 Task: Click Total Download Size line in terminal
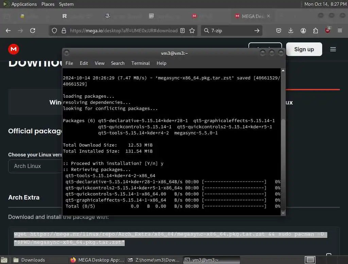(108, 145)
